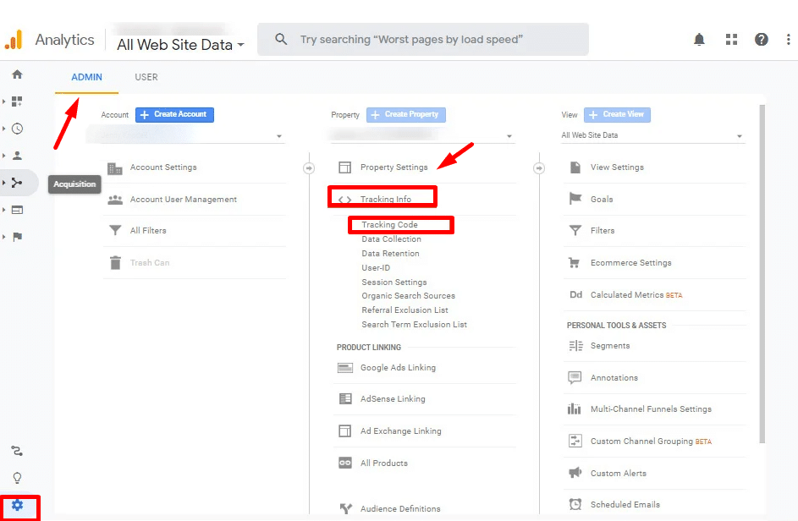The image size is (798, 521).
Task: Open Ecommerce Settings in the View column
Action: point(630,262)
